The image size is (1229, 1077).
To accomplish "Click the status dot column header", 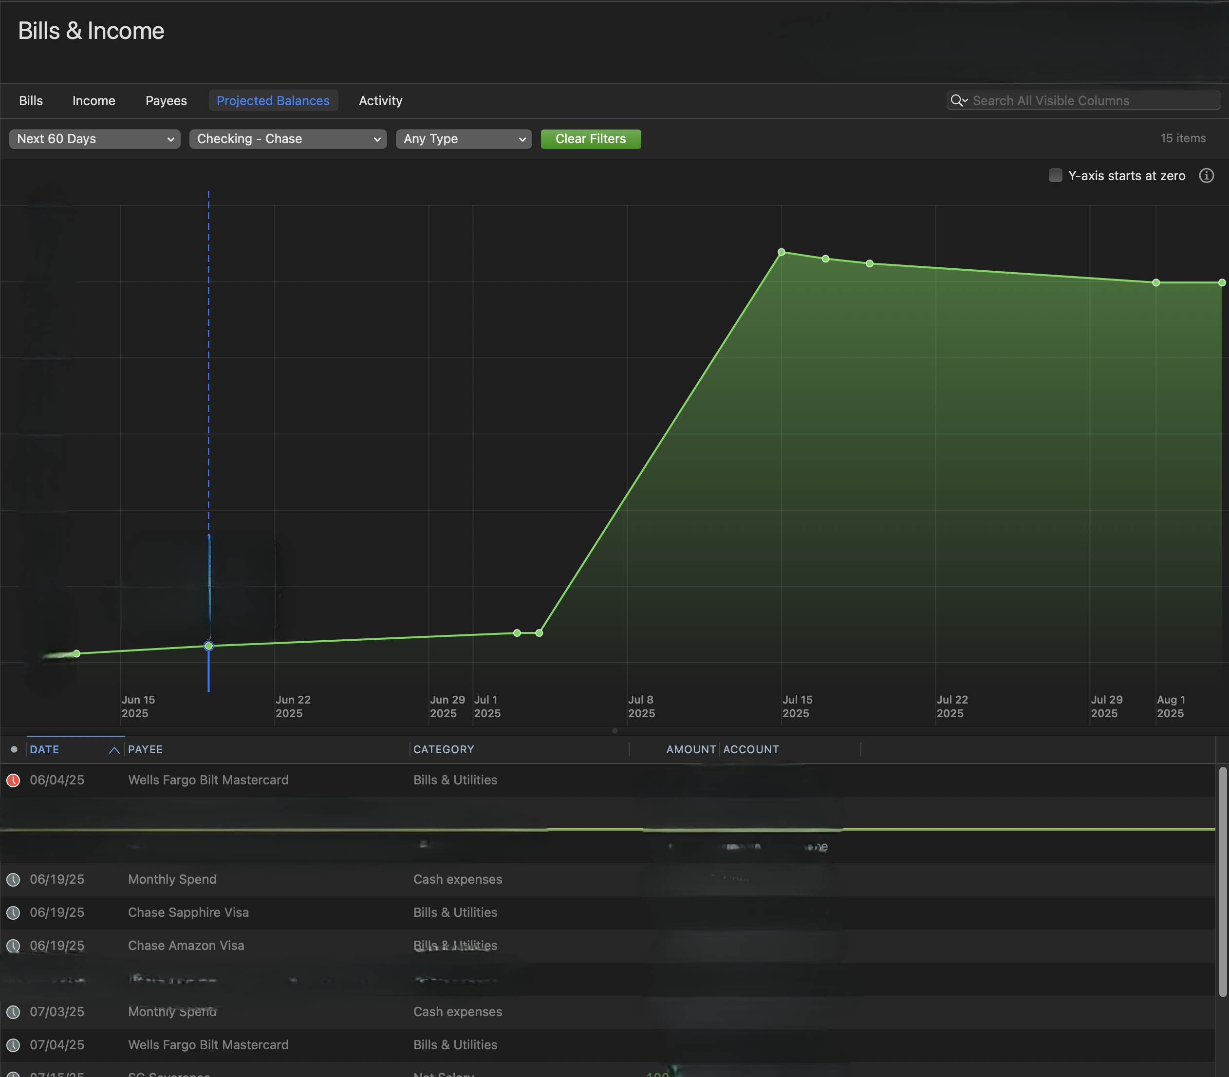I will [14, 749].
